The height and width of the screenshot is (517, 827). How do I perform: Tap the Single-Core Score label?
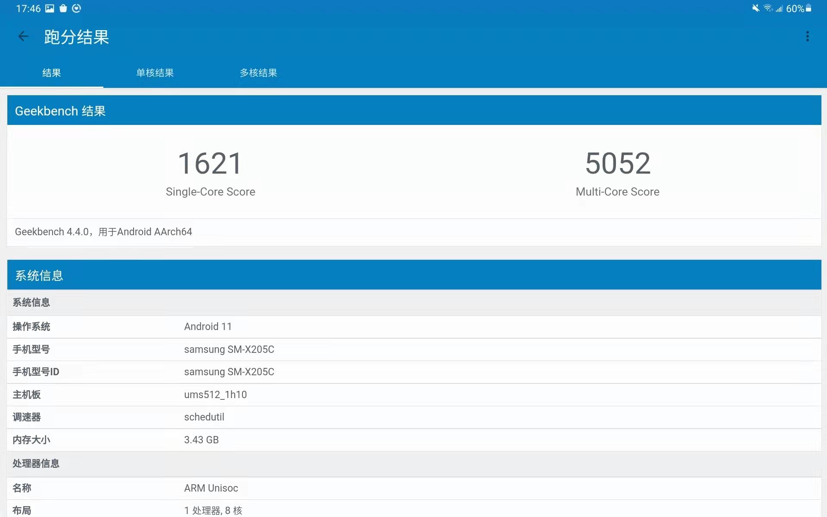point(210,192)
